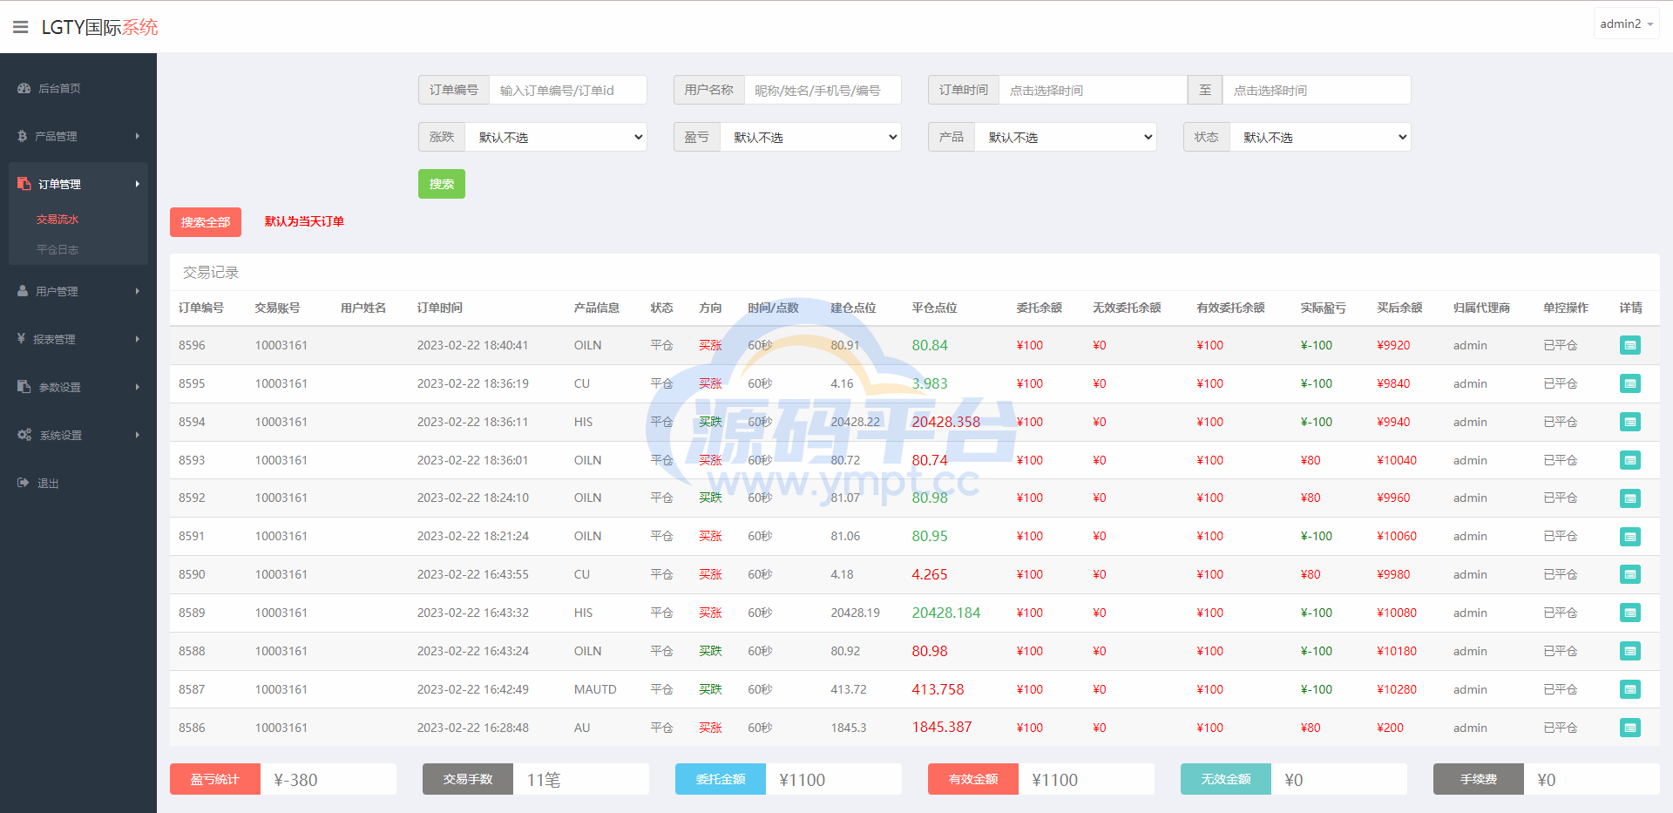Click MAUTD product cell
Viewport: 1673px width, 813px height.
pos(595,689)
